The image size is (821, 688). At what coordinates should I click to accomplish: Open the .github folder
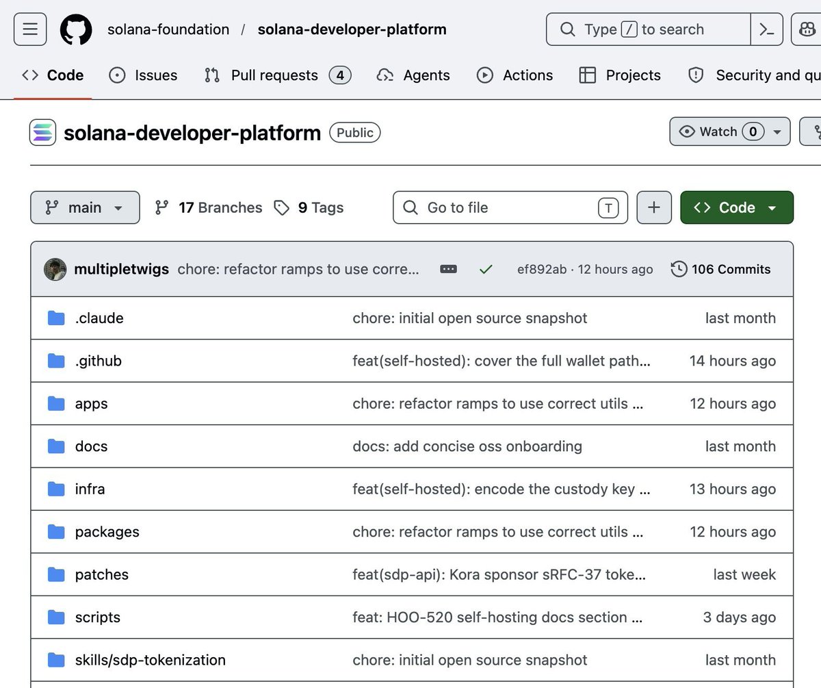(x=99, y=361)
